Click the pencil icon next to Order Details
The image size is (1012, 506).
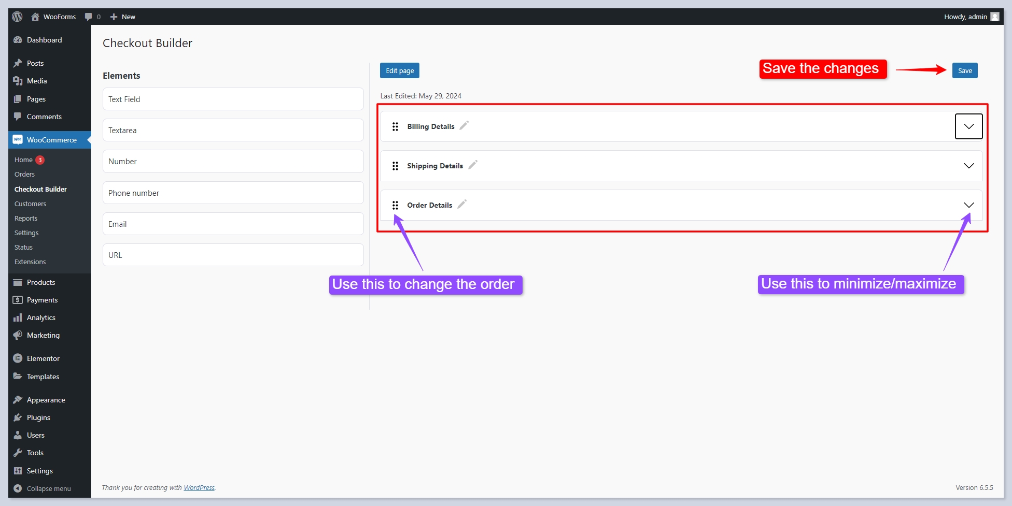click(x=462, y=204)
